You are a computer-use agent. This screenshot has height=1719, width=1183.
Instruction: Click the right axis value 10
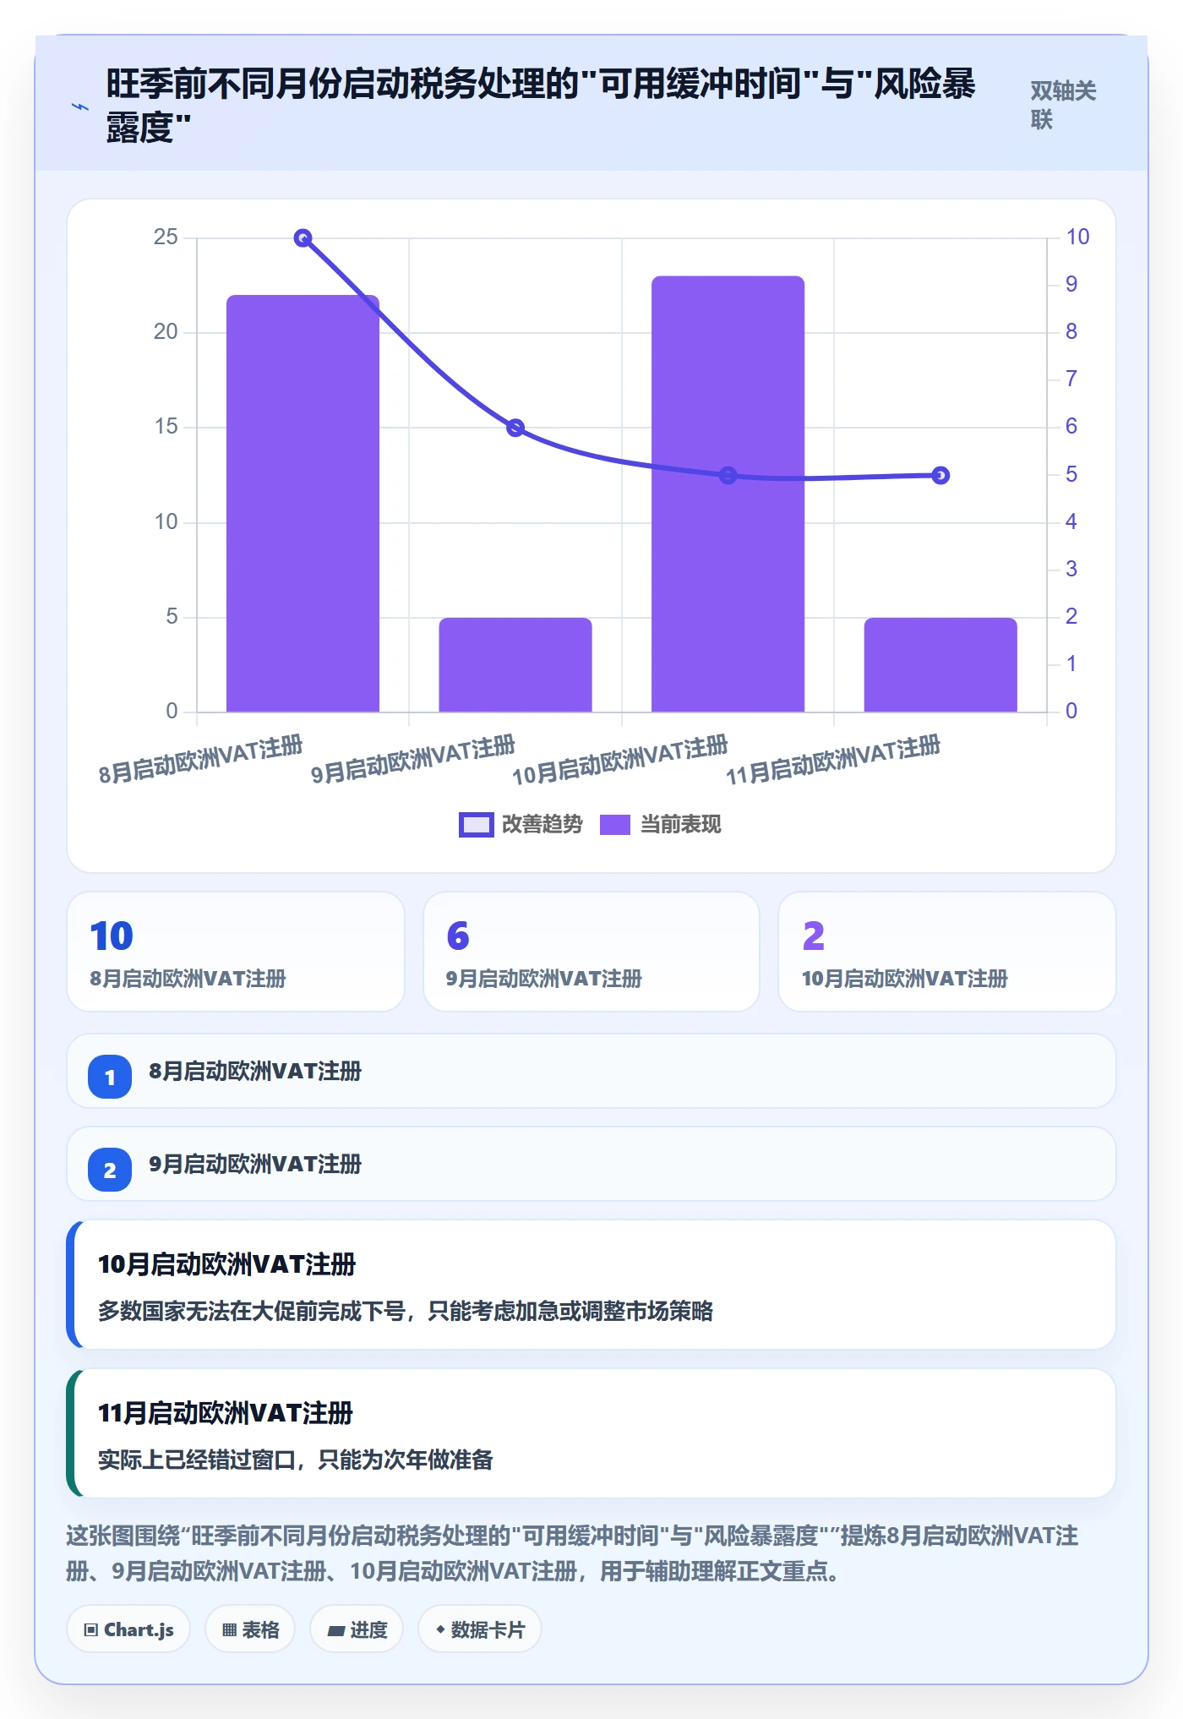(1077, 237)
